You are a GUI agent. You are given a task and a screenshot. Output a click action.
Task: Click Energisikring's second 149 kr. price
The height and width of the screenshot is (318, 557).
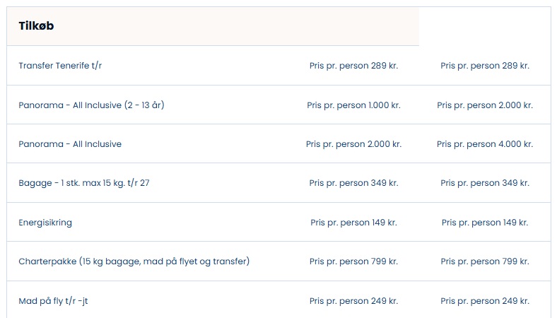point(485,223)
